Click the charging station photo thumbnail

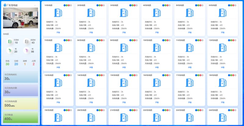tap(20, 18)
